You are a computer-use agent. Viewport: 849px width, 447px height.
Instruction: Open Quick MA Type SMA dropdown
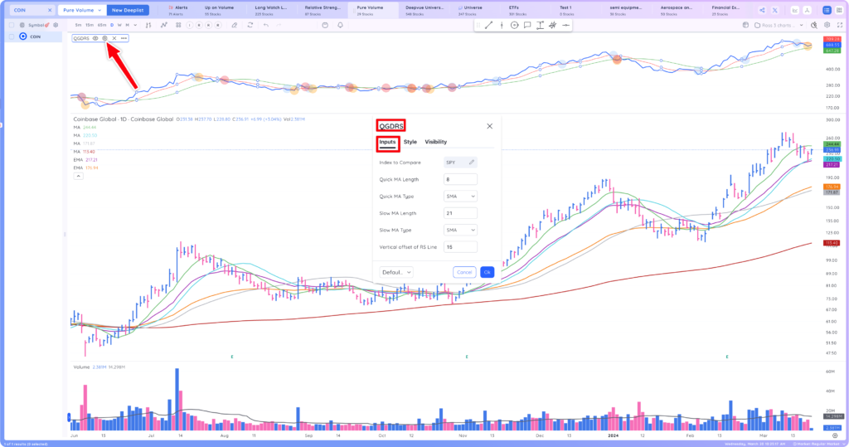click(x=460, y=197)
